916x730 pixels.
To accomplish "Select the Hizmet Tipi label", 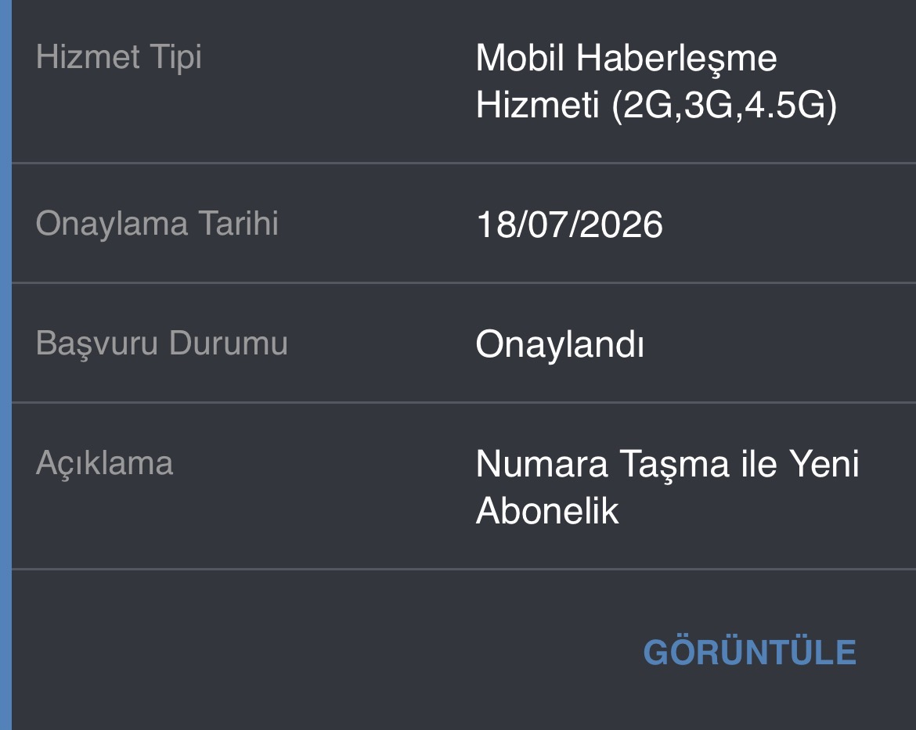I will 118,57.
